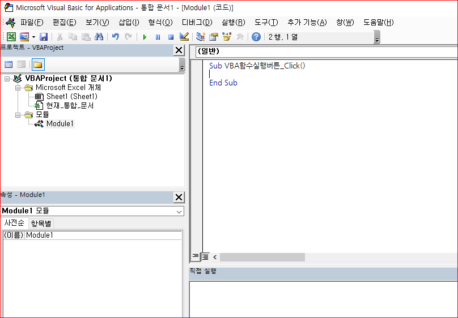This screenshot has width=458, height=318.
Task: Click the Procedure View button
Action: (x=196, y=256)
